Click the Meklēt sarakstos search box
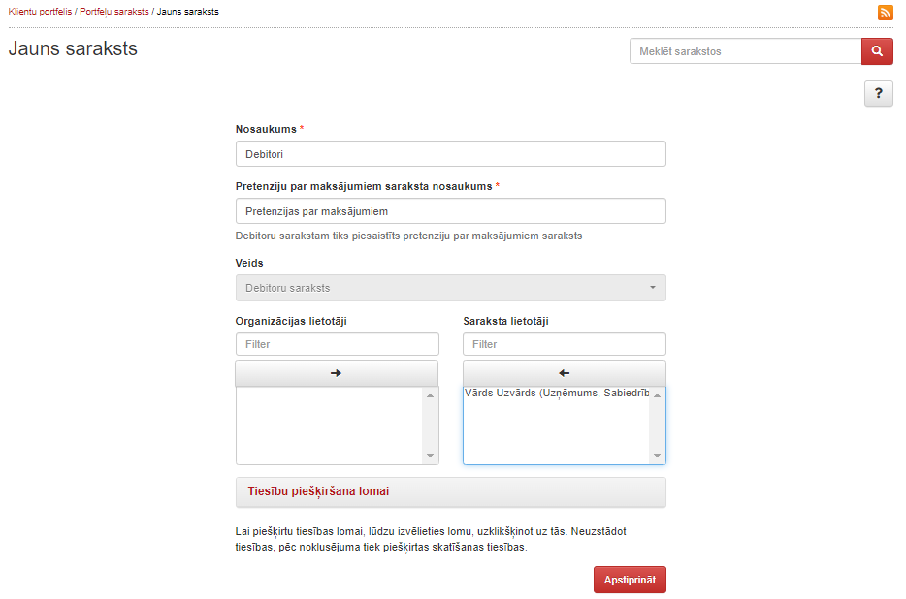This screenshot has width=906, height=599. (x=745, y=51)
